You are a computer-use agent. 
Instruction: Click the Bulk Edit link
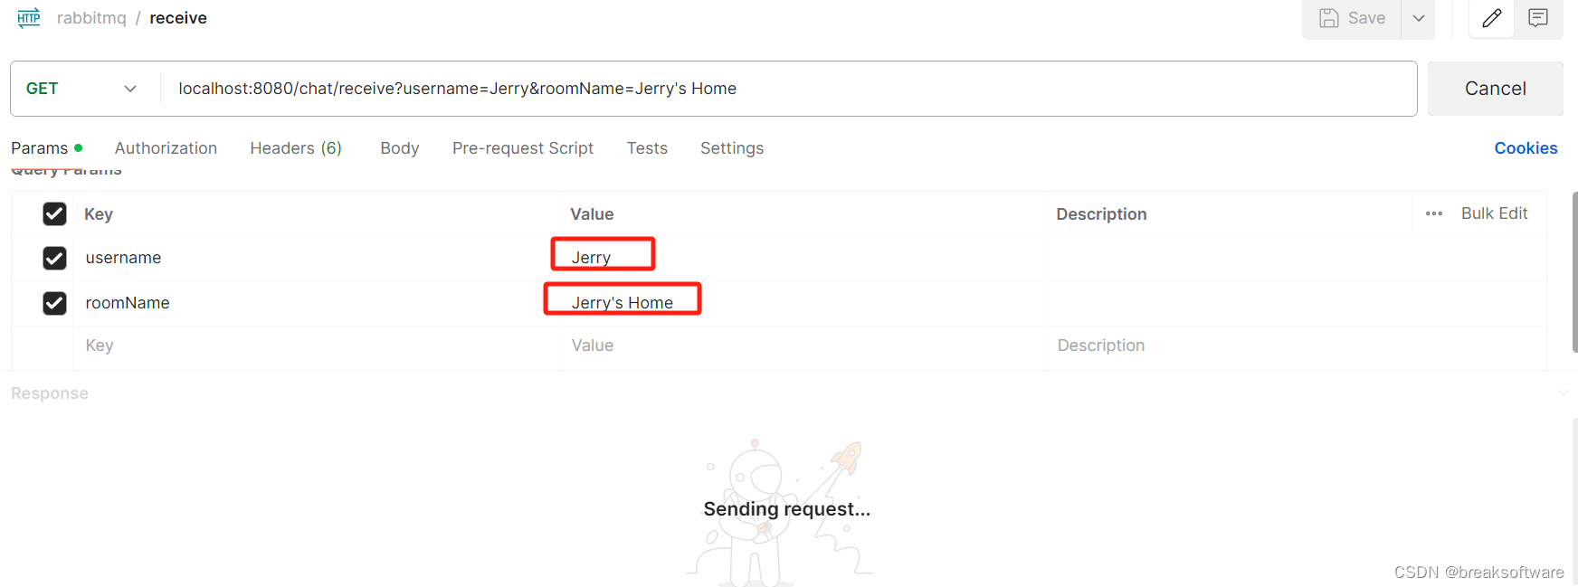tap(1494, 213)
